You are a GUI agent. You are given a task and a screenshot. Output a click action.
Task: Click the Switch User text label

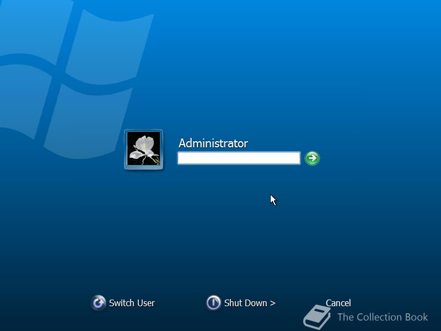point(132,303)
